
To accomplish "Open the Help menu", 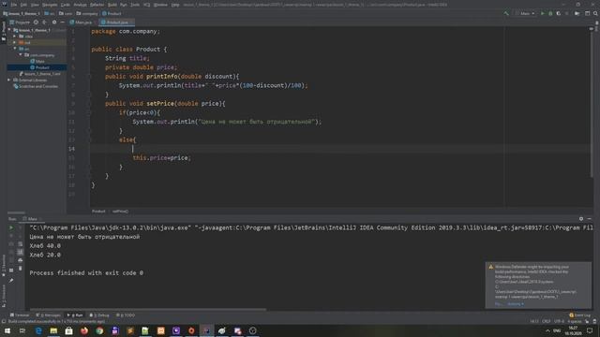I will click(175, 5).
